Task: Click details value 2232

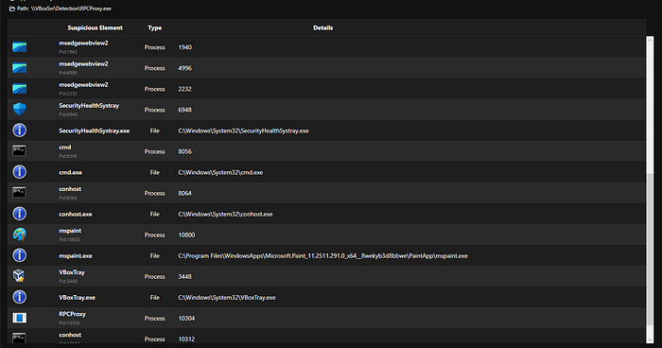Action: (185, 89)
